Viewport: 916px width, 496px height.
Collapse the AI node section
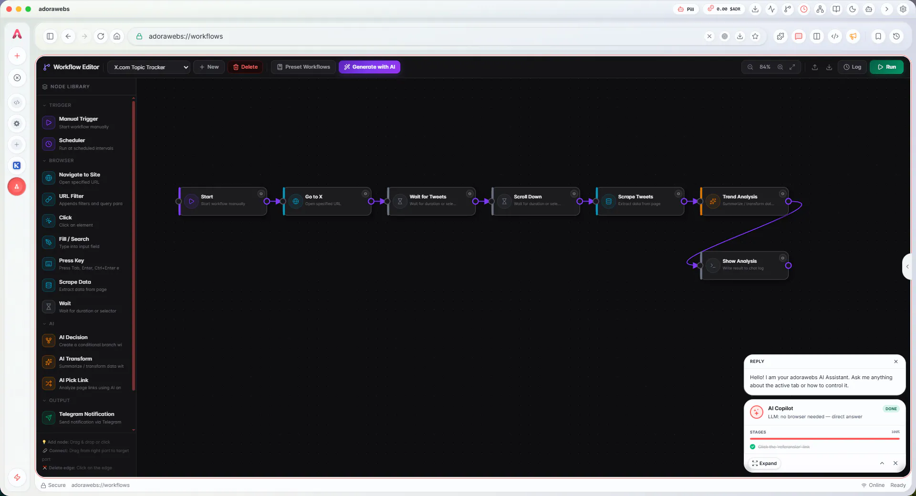(48, 324)
